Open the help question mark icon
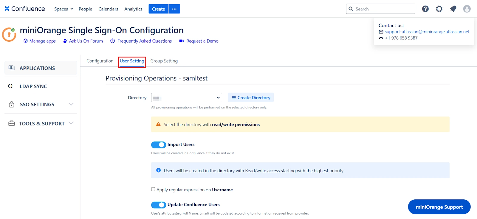477x219 pixels. pos(425,9)
